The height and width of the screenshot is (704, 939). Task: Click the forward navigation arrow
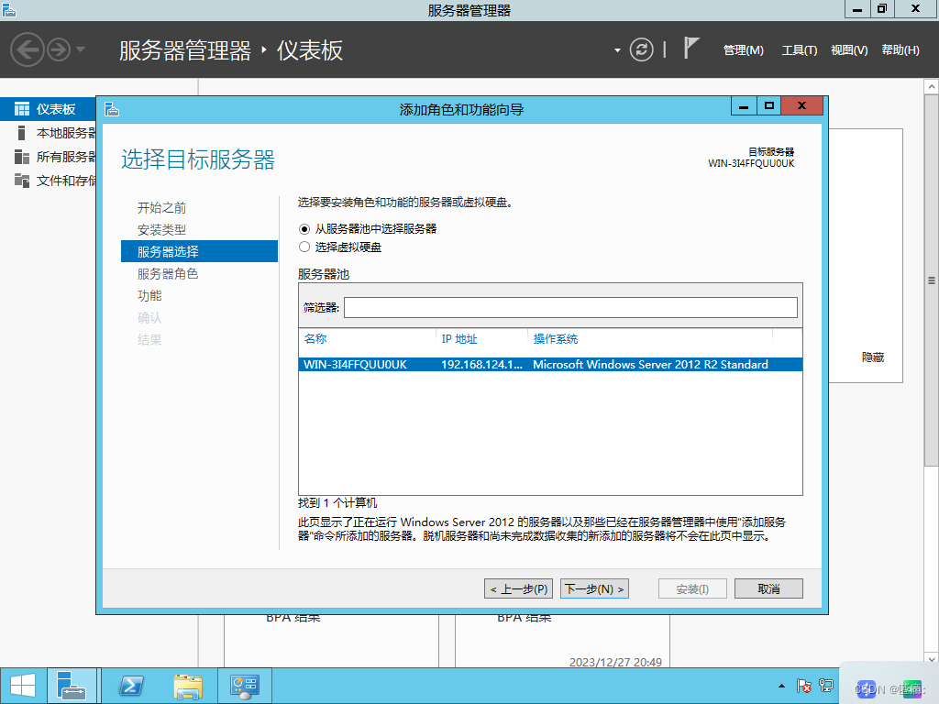point(59,49)
